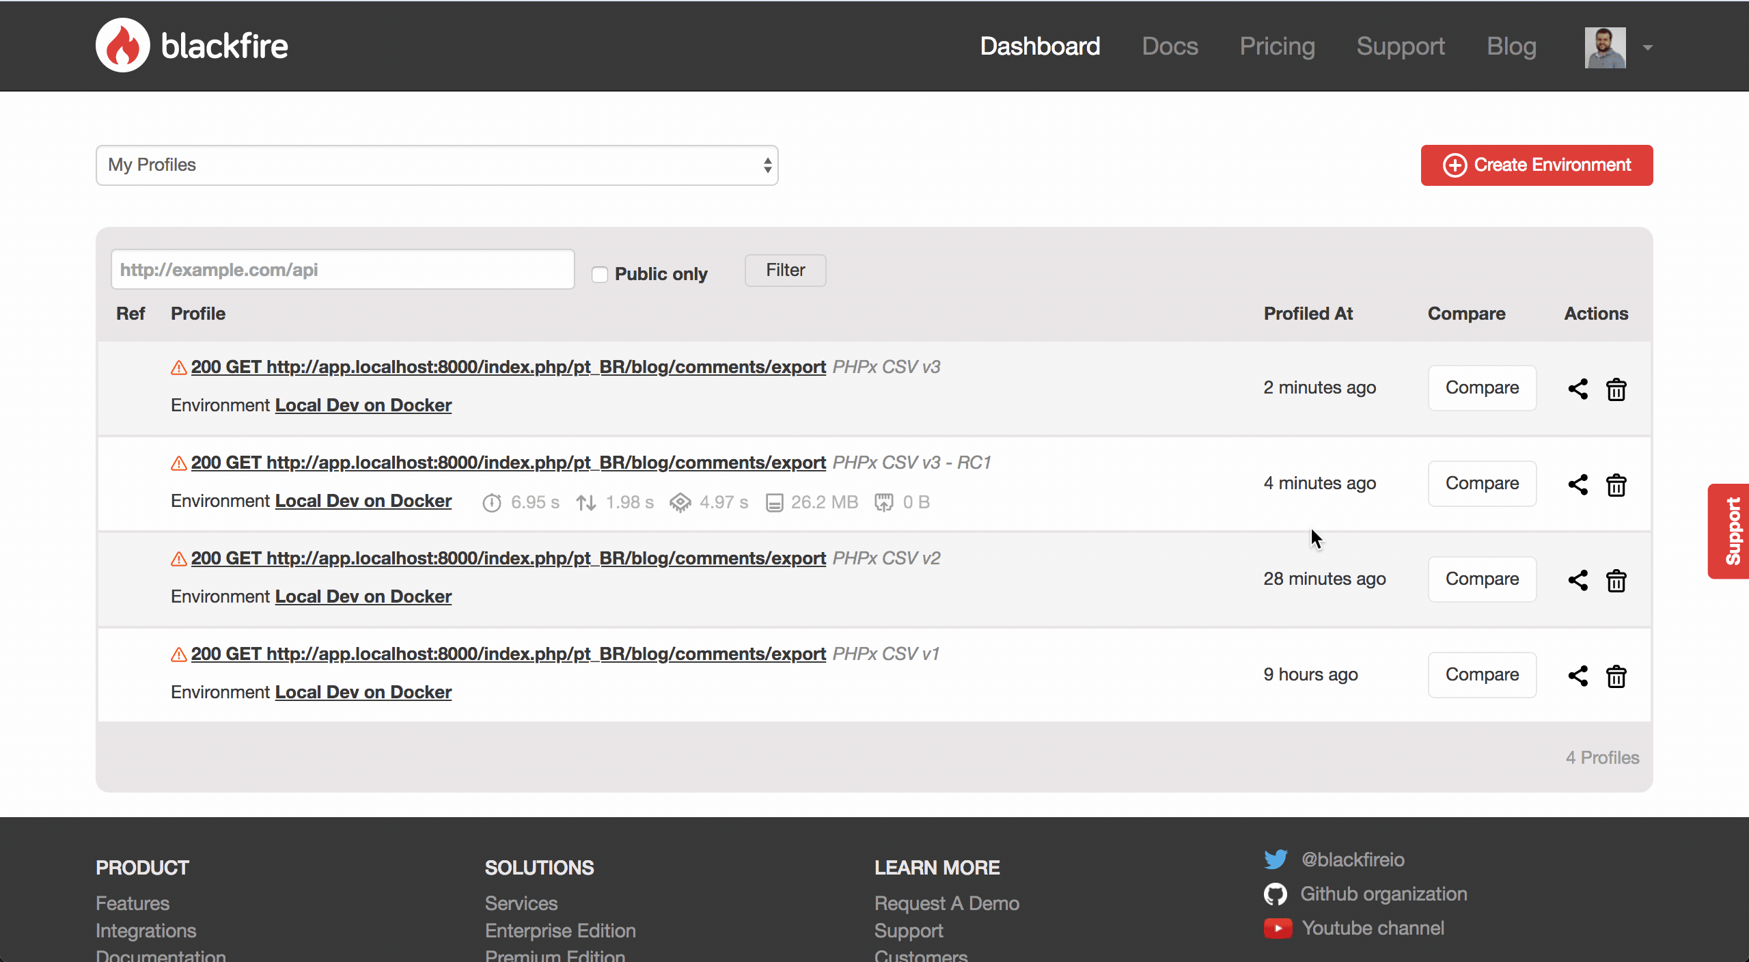Open the Pricing page in navigation
Viewport: 1749px width, 962px height.
click(x=1277, y=46)
